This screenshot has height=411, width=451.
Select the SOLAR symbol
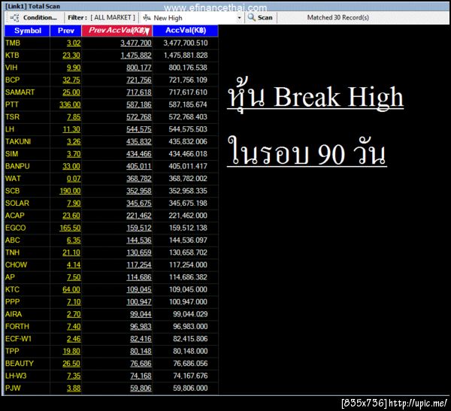(x=17, y=204)
